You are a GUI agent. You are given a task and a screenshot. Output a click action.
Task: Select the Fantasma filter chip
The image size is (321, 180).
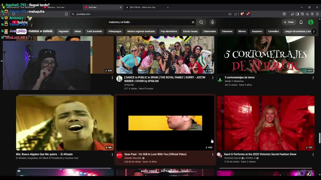click(x=227, y=31)
